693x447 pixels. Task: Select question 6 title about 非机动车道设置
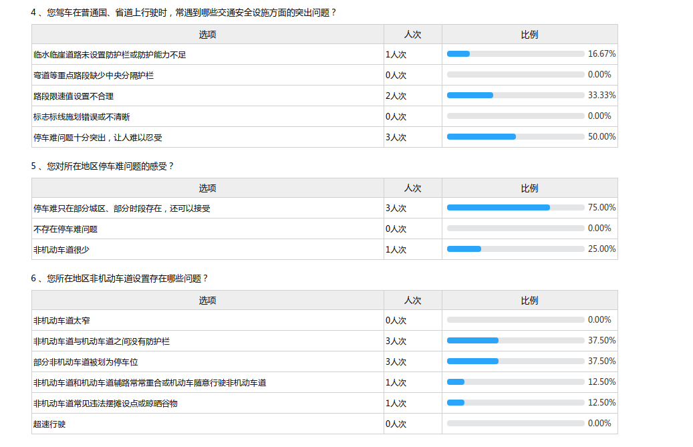click(120, 278)
